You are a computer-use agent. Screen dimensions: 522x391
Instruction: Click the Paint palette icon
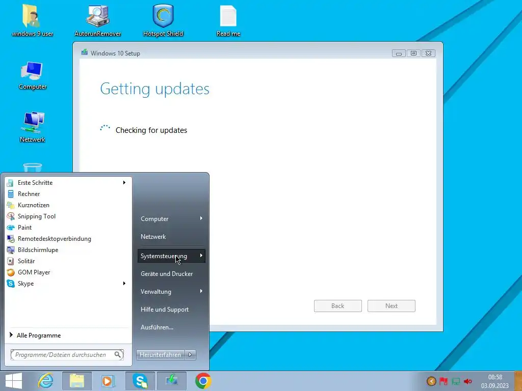[x=11, y=228]
